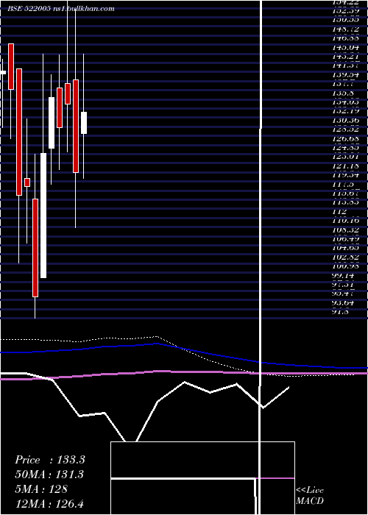Viewport: 368px width, 515px height.
Task: Click the small red candle near 119
Action: (x=27, y=182)
